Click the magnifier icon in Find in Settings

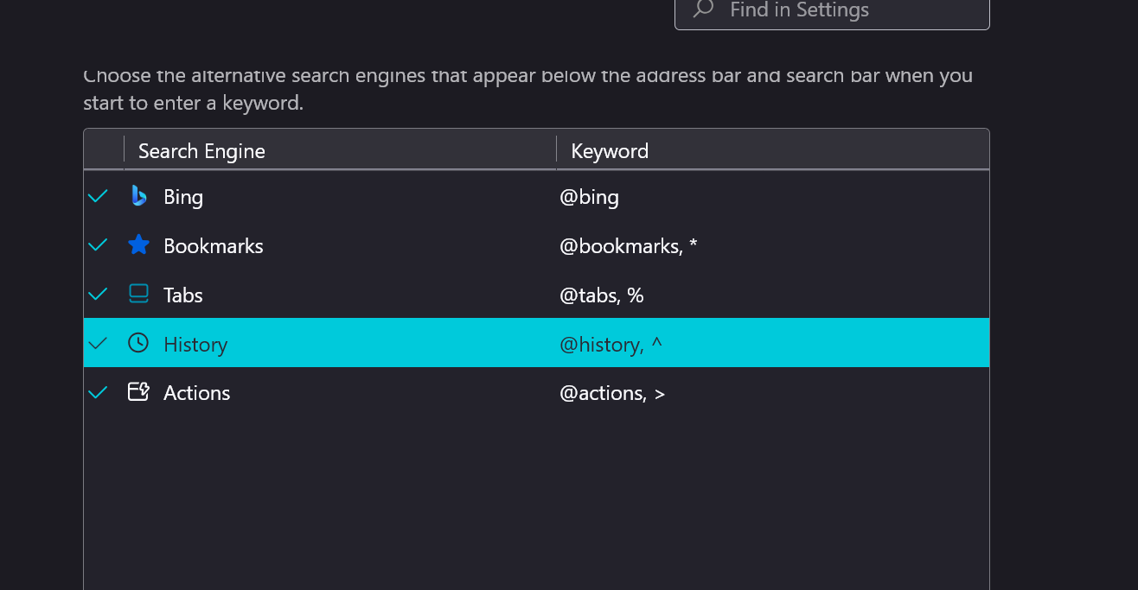(704, 10)
